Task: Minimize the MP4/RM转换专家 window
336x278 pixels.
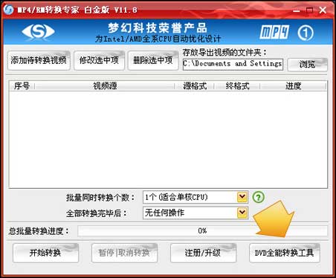Action: coord(297,10)
